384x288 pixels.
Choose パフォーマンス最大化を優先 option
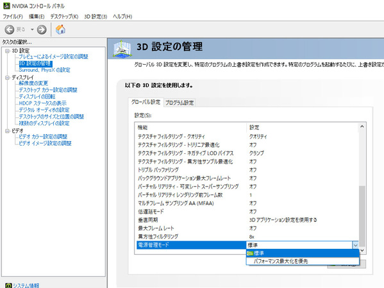(x=303, y=261)
